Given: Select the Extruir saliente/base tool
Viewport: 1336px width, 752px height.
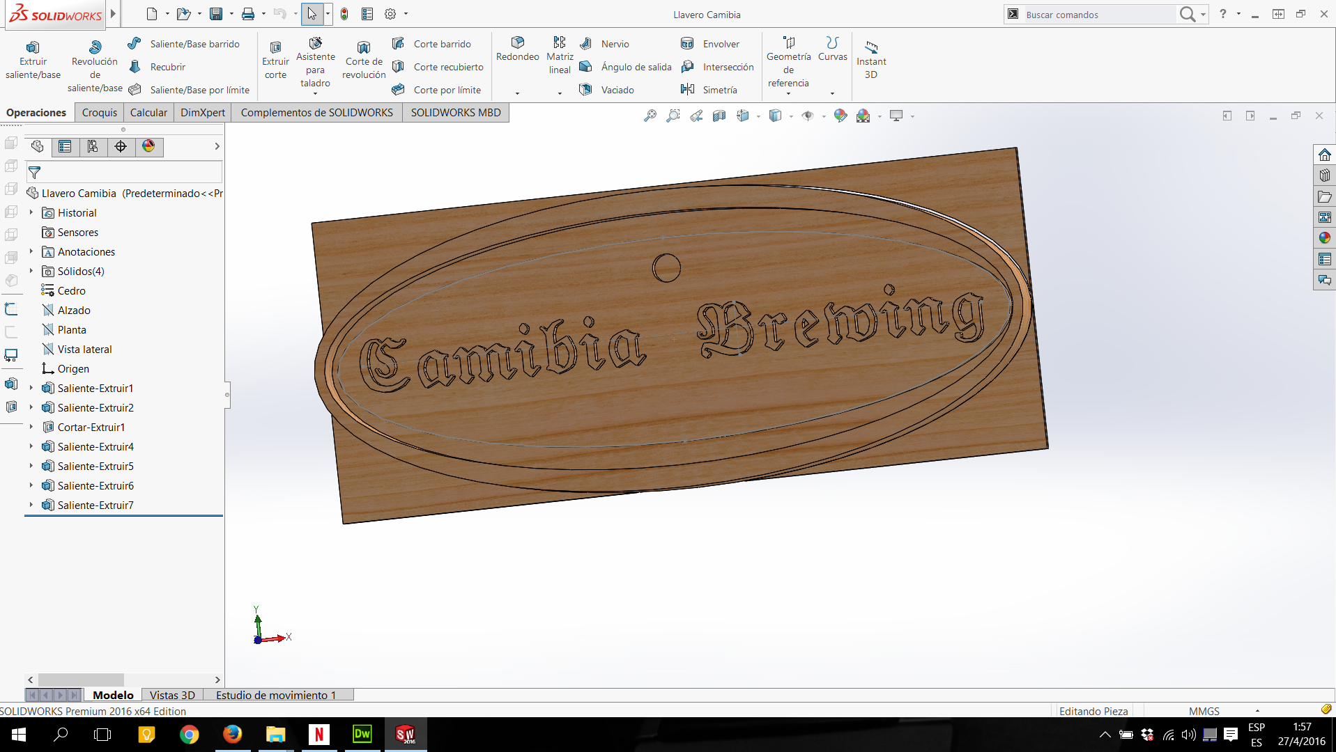Looking at the screenshot, I should (x=33, y=61).
